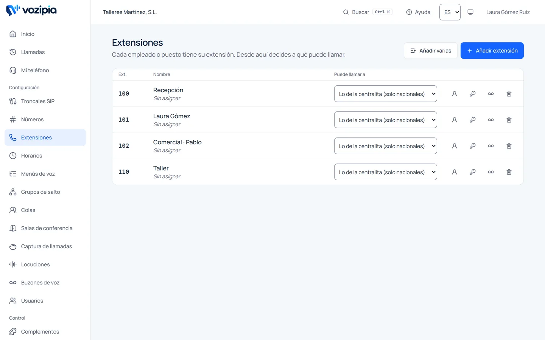Open voicemail icon for extension 110 Taller

pos(491,172)
